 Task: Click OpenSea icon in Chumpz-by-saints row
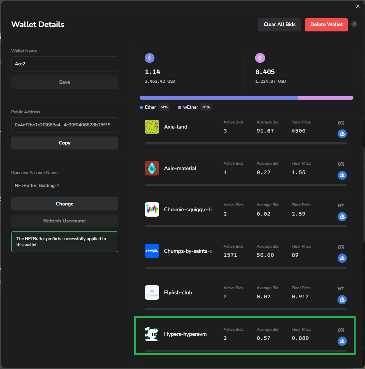pyautogui.click(x=342, y=259)
